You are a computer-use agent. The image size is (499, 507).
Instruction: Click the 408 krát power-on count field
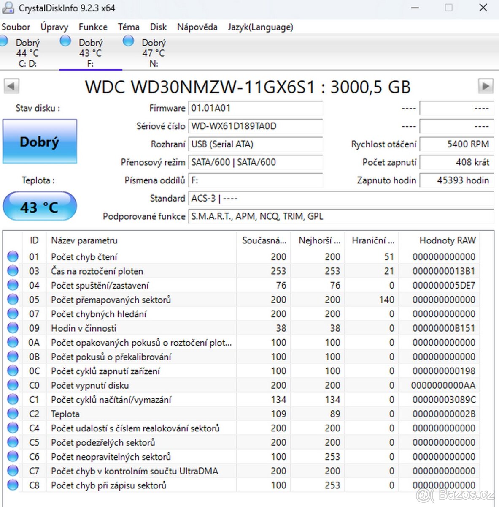click(x=457, y=162)
